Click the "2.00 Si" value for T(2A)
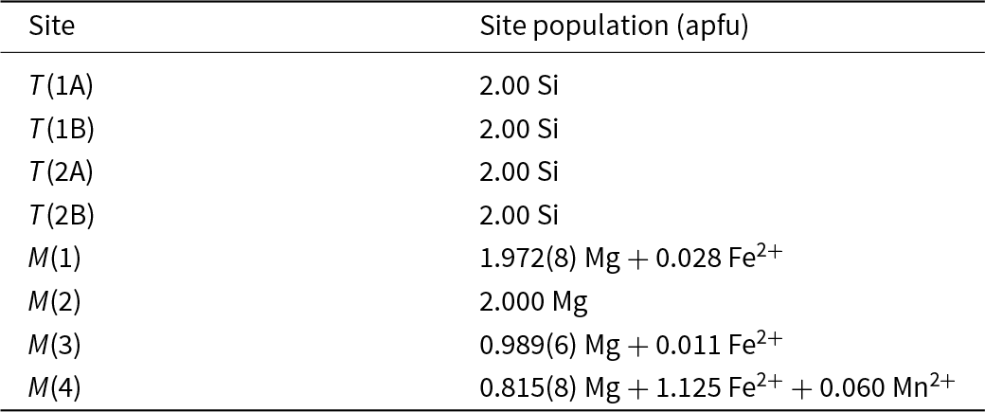Image resolution: width=985 pixels, height=412 pixels. 519,172
